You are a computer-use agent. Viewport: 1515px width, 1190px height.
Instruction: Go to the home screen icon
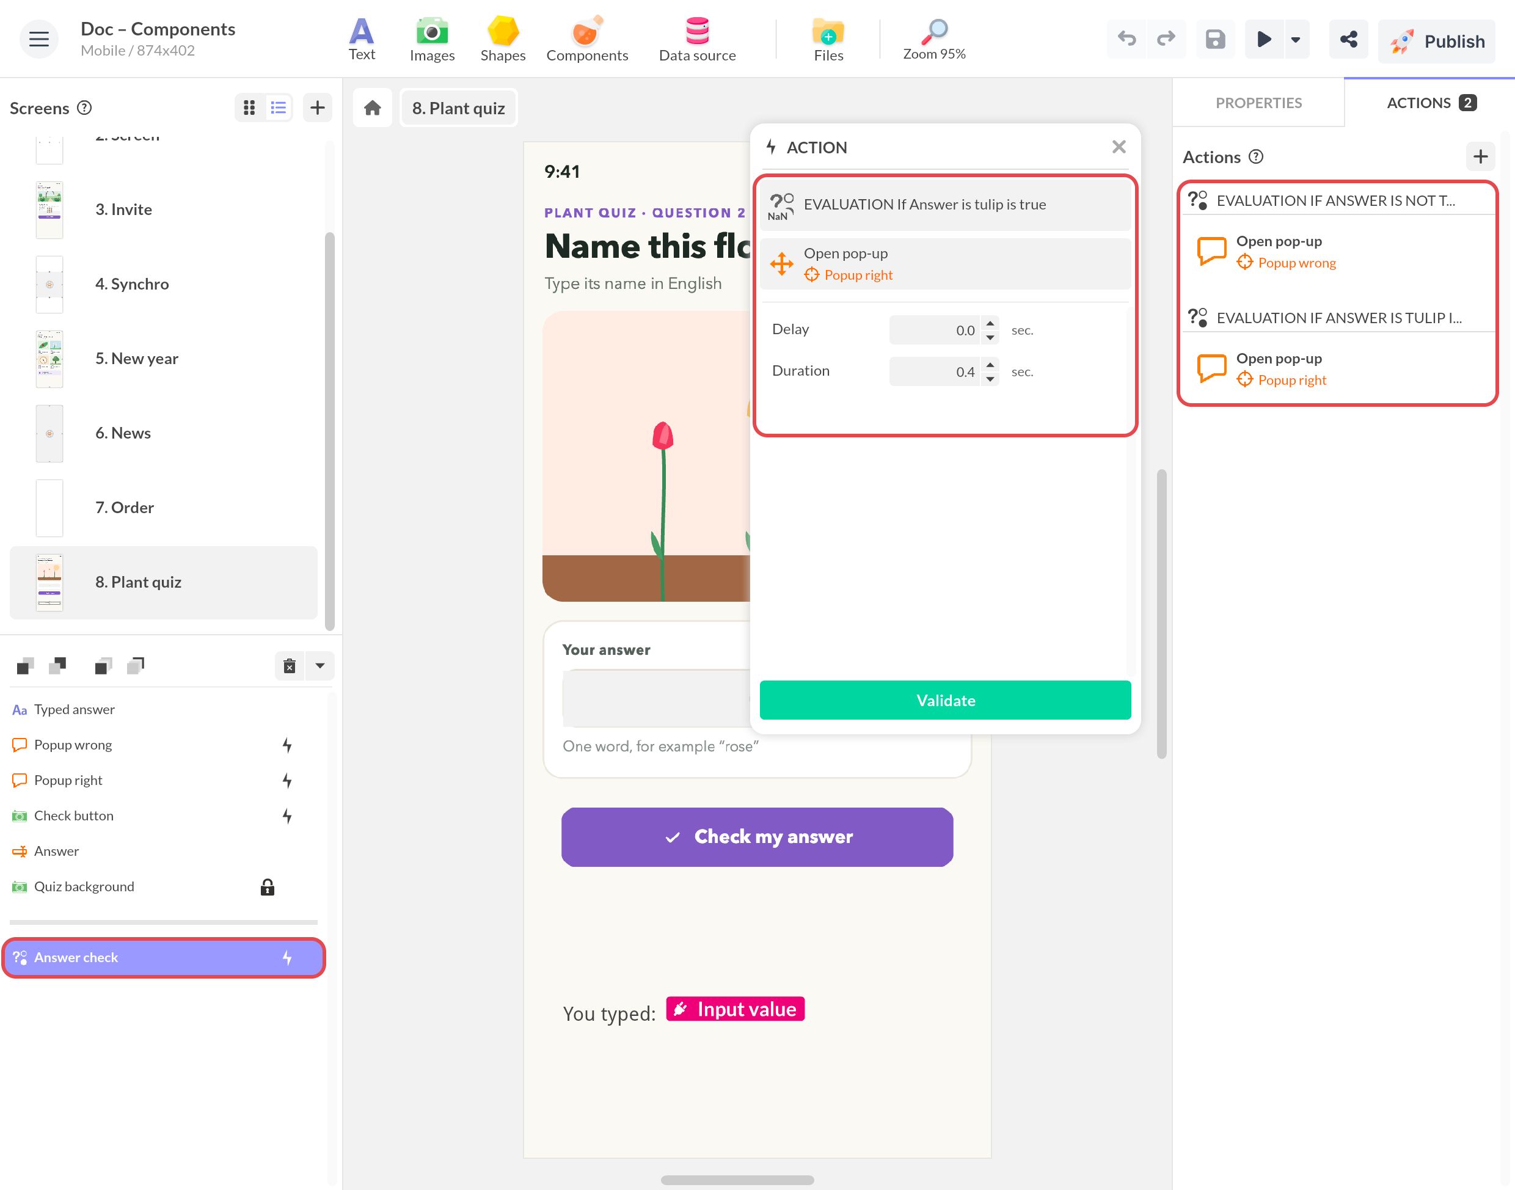click(x=373, y=108)
